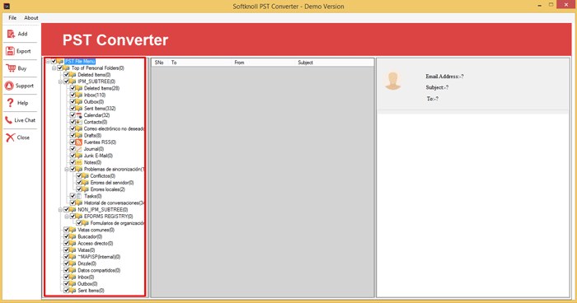Toggle the Deleted Items(28) checkbox
Screen dimensions: 577x303
pyautogui.click(x=73, y=88)
